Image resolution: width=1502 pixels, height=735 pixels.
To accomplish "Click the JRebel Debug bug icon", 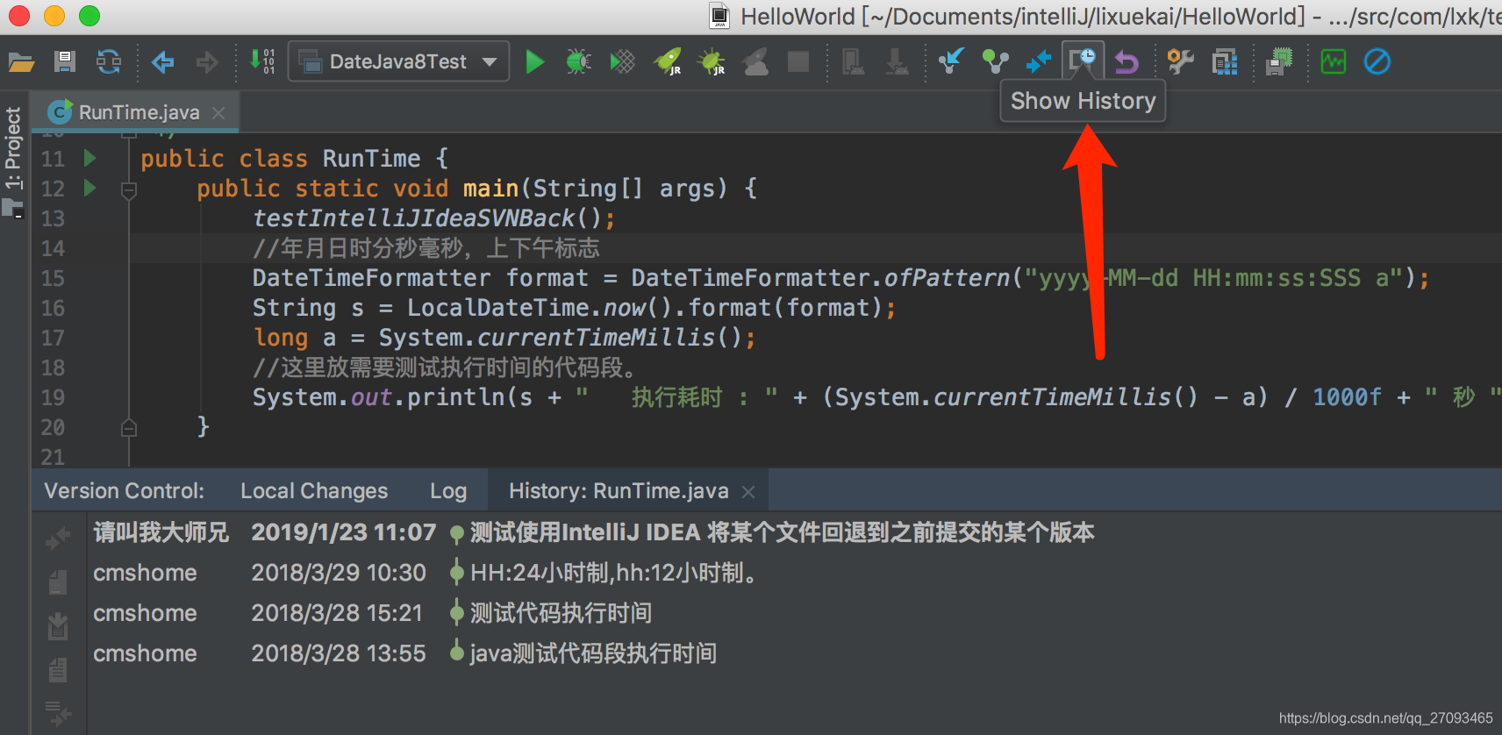I will click(x=712, y=62).
